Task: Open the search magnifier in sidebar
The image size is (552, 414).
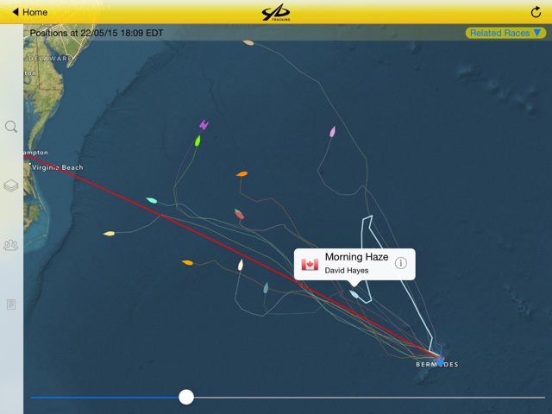Action: (x=11, y=127)
